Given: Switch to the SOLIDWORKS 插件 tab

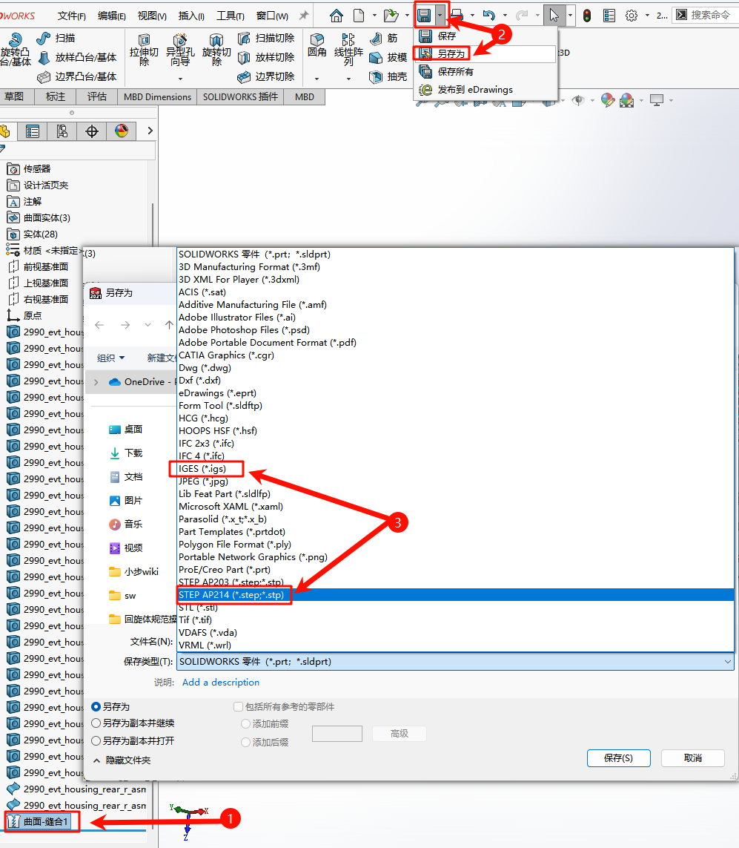Looking at the screenshot, I should (240, 96).
